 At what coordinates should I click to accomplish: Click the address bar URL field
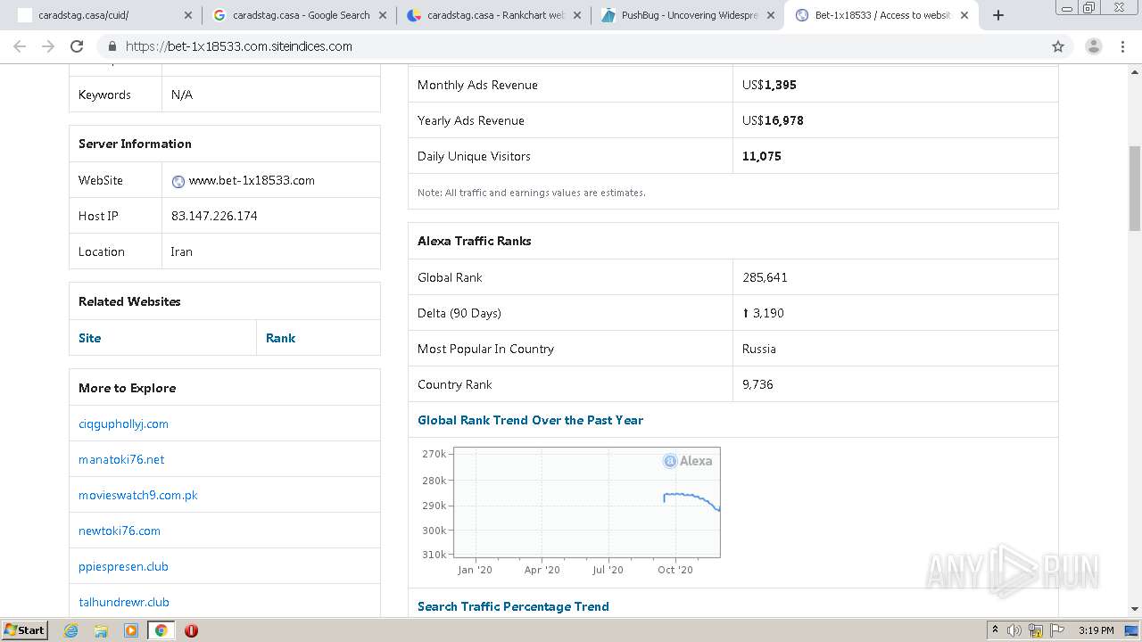pyautogui.click(x=571, y=46)
